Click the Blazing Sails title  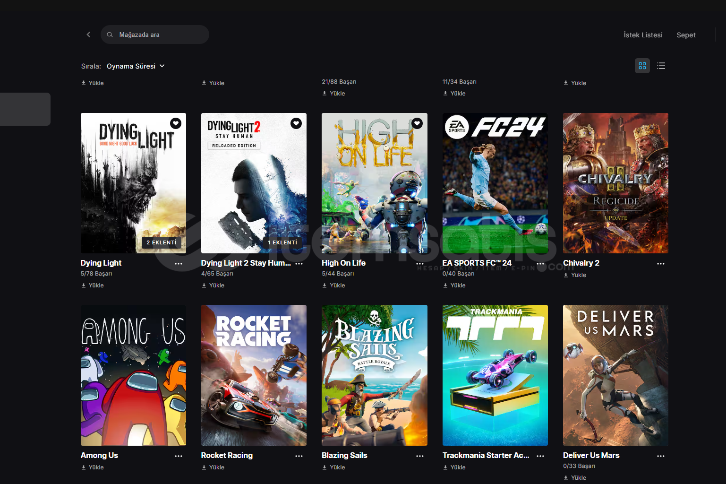click(x=344, y=455)
